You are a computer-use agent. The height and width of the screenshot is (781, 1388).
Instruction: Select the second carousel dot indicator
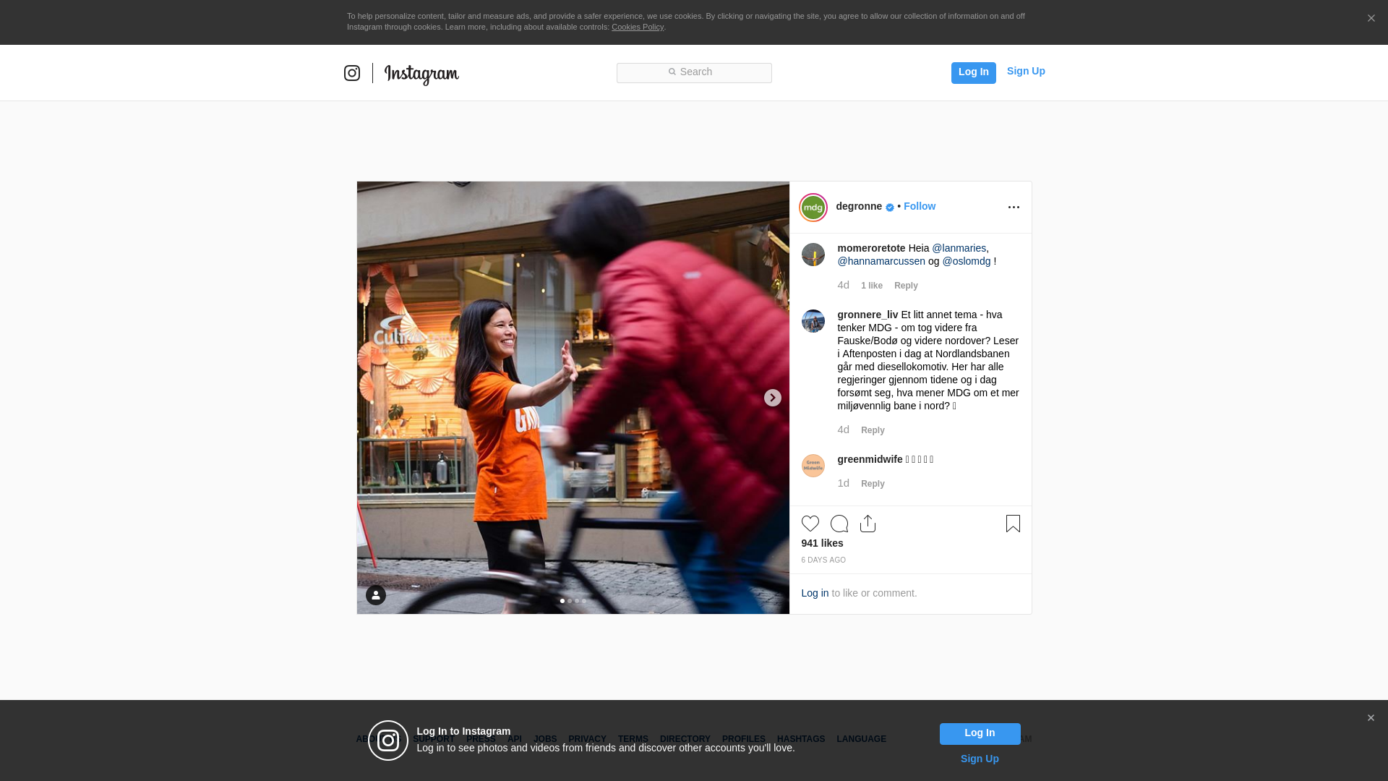[x=570, y=601]
